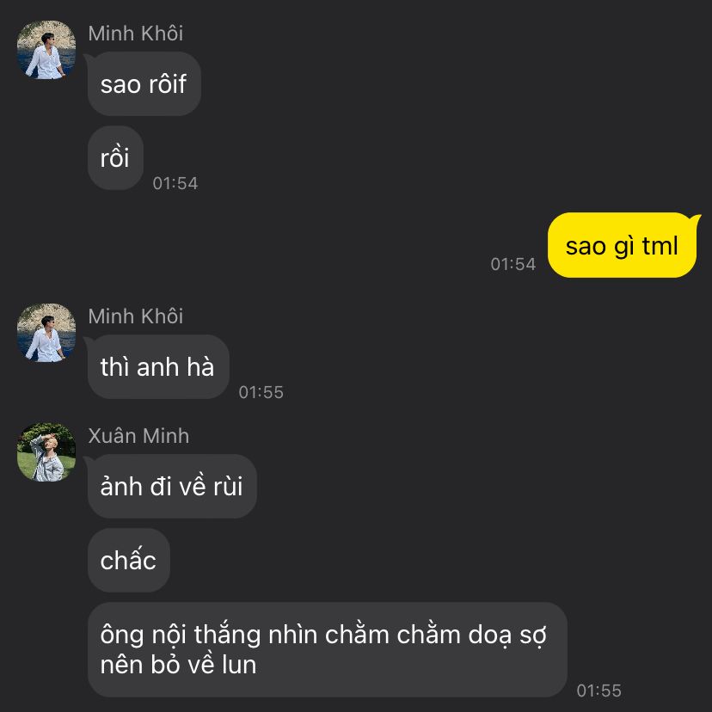Select the 'rồi' message bubble
Screen dimensions: 712x712
115,158
